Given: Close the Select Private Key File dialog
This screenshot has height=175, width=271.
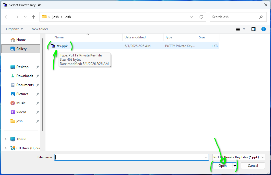Looking at the screenshot, I should pyautogui.click(x=266, y=5).
